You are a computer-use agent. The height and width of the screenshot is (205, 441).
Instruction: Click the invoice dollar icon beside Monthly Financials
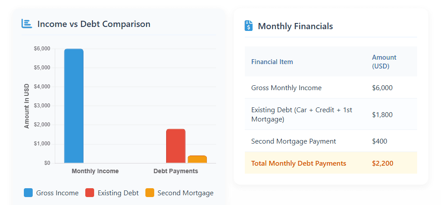pos(249,26)
